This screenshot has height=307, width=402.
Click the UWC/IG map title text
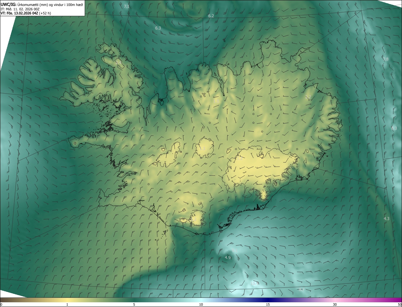[8, 4]
